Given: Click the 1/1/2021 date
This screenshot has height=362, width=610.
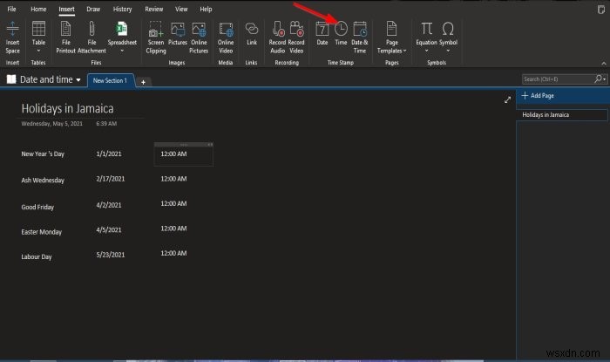Looking at the screenshot, I should tap(109, 154).
